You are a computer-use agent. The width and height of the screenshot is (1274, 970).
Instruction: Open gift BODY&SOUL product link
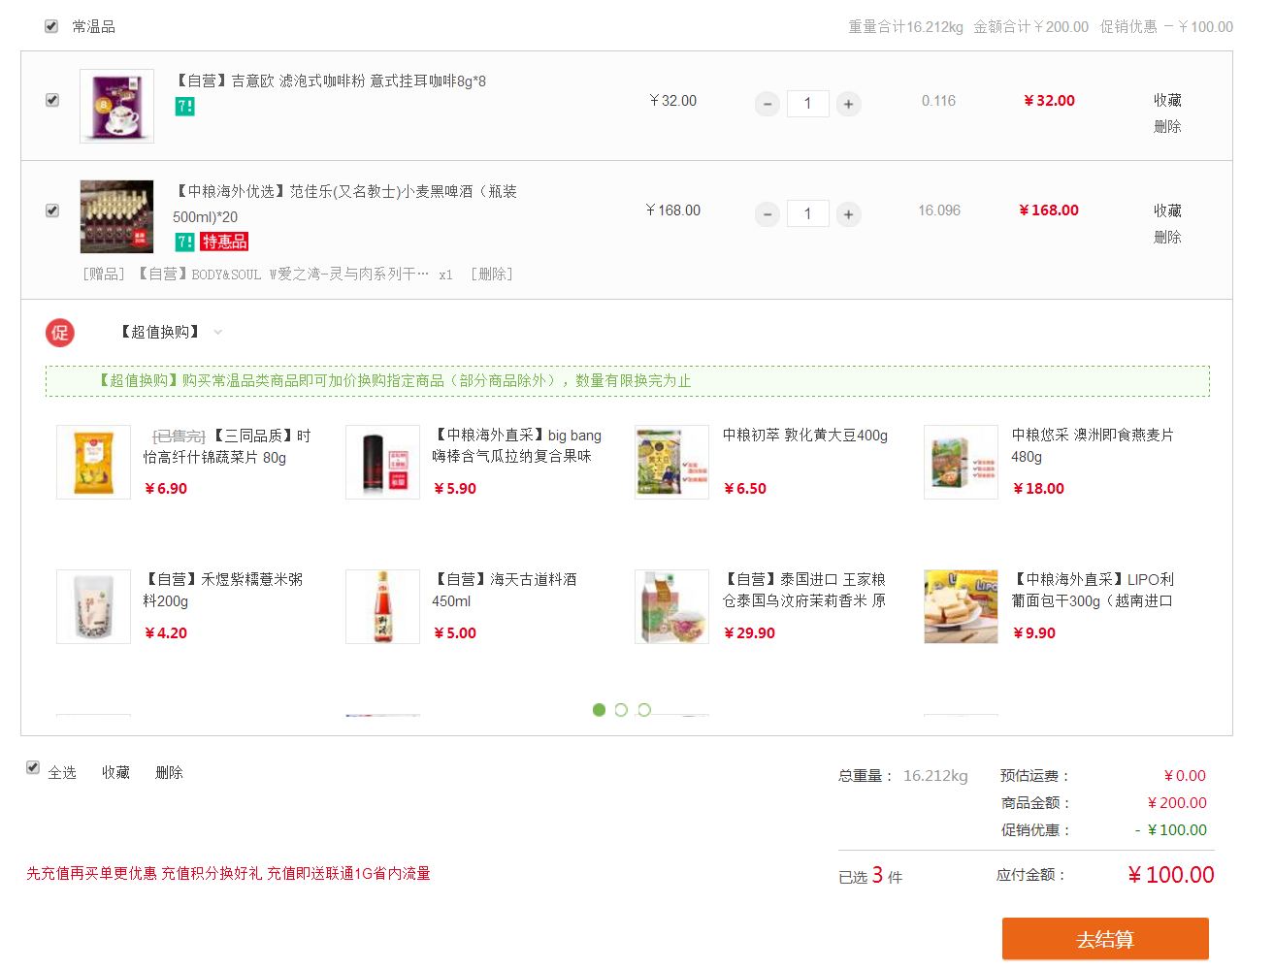[x=281, y=275]
